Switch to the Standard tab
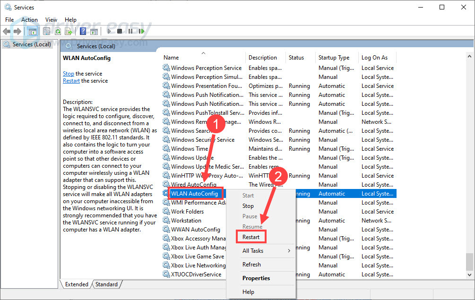Image resolution: width=475 pixels, height=300 pixels. click(x=107, y=284)
